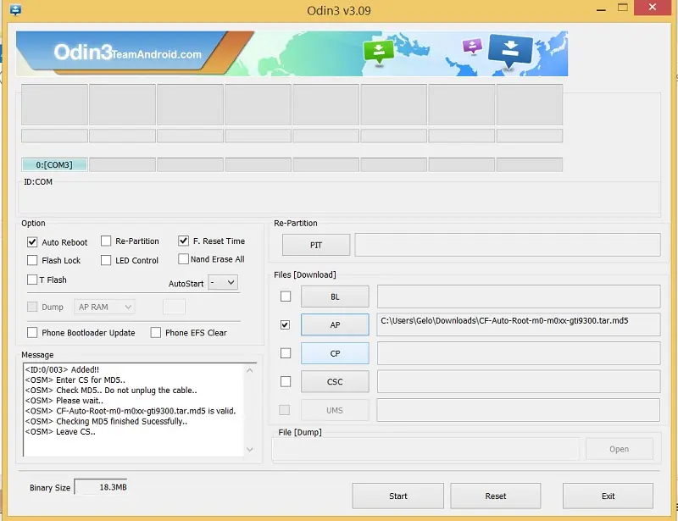Click the ID:COM label text
The width and height of the screenshot is (678, 521).
(x=38, y=182)
